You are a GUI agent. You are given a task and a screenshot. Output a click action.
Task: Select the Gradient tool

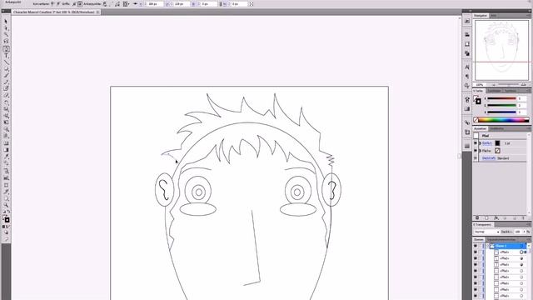(x=6, y=150)
